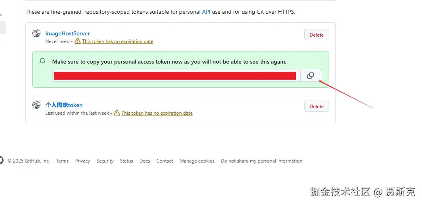Click the ImageHostServer token avatar icon
422x204 pixels.
point(36,33)
